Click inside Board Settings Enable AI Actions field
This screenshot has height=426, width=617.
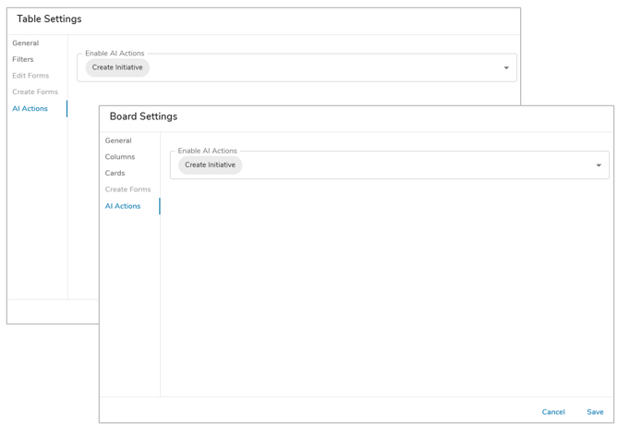[390, 165]
